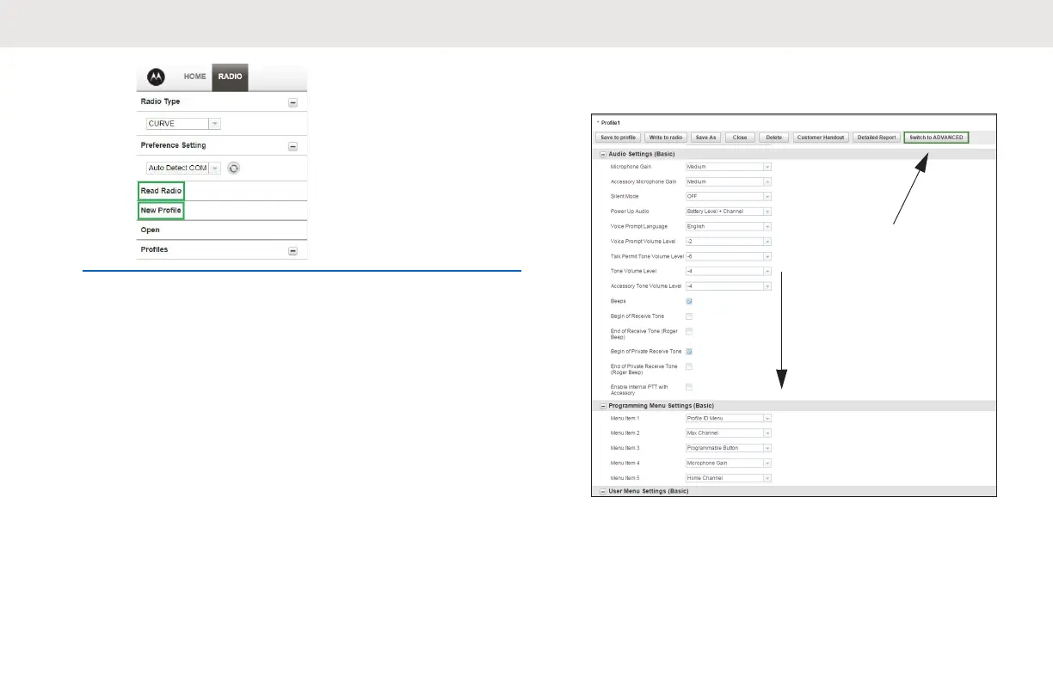Select New Profile
The width and height of the screenshot is (1053, 681).
(x=161, y=211)
